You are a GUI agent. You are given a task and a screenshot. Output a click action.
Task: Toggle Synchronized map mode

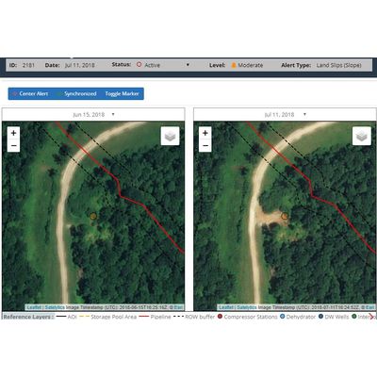(x=77, y=93)
